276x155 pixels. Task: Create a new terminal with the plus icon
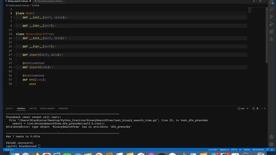pos(247,108)
